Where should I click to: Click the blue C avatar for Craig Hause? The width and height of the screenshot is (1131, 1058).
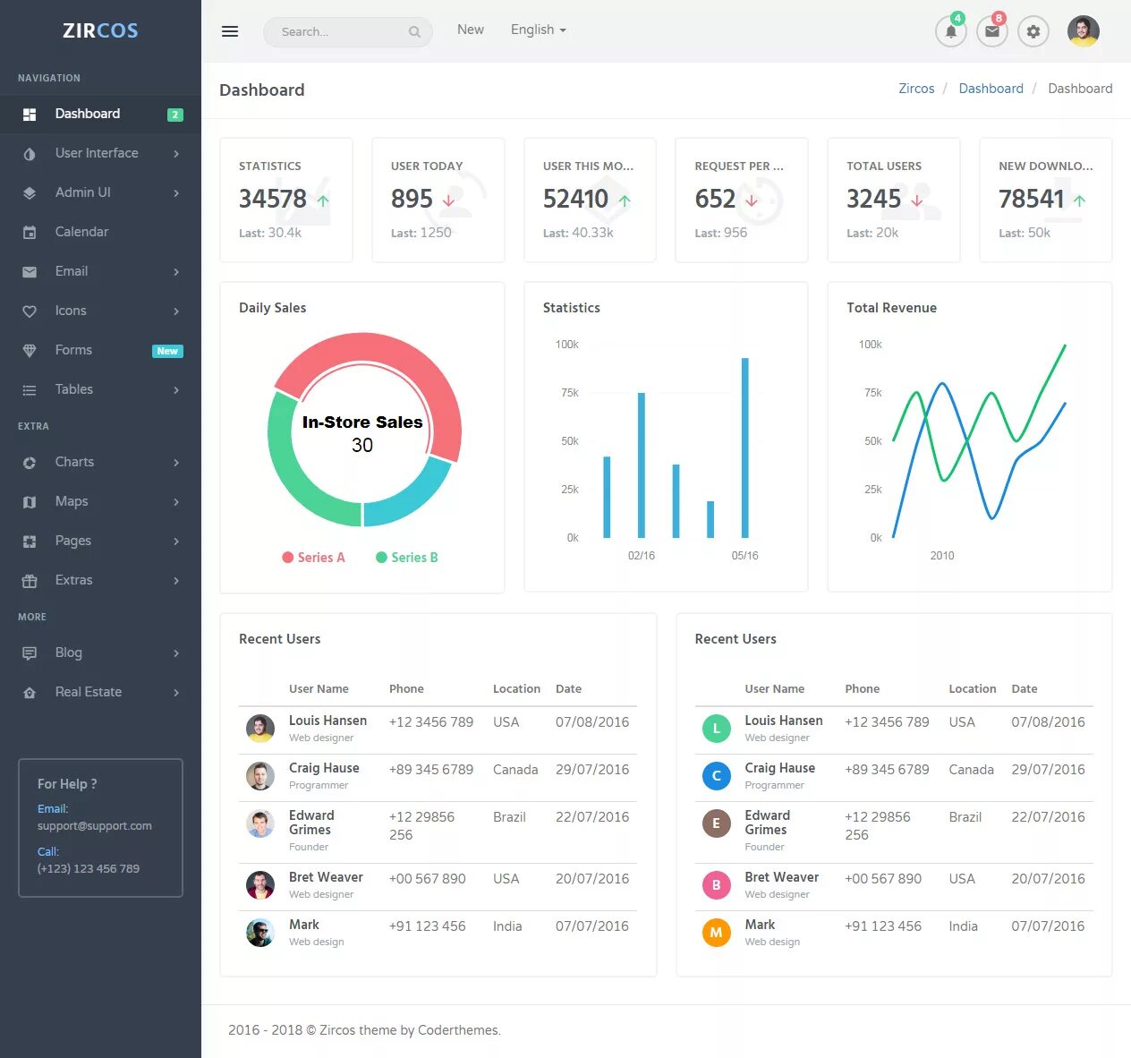[x=716, y=776]
